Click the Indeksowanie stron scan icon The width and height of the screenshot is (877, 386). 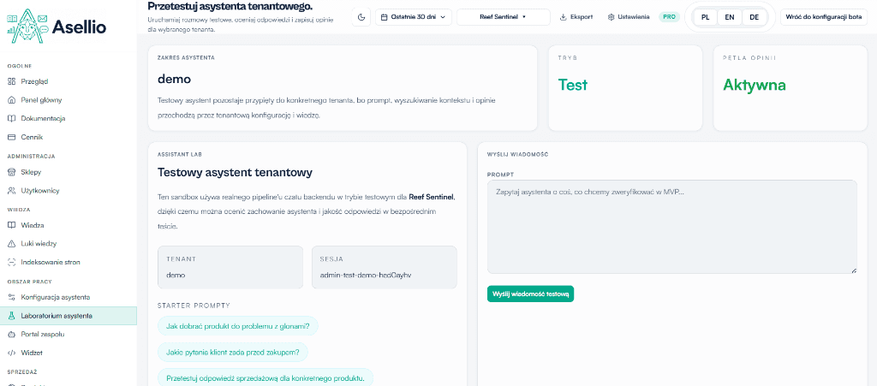tap(11, 262)
